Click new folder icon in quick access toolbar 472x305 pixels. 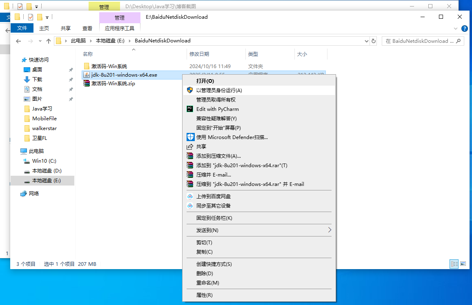click(x=40, y=17)
